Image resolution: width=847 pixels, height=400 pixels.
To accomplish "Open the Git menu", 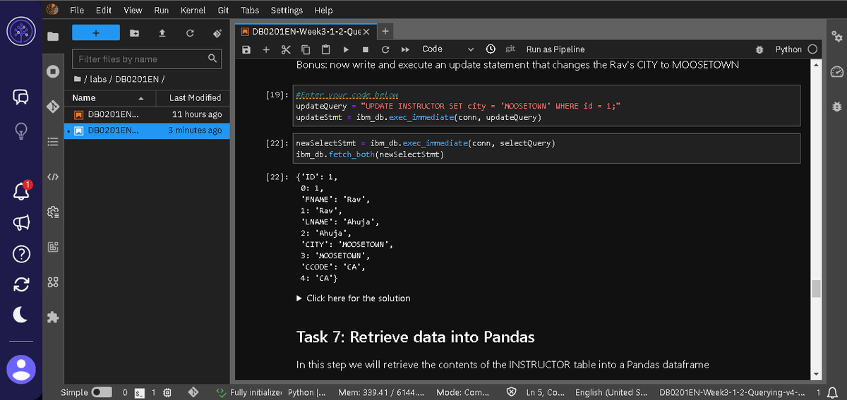I will pyautogui.click(x=223, y=11).
